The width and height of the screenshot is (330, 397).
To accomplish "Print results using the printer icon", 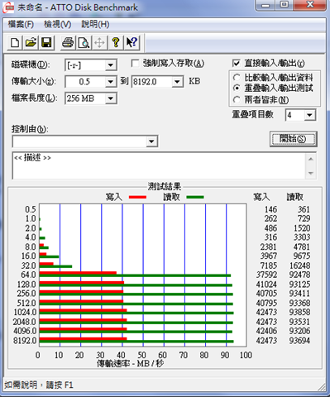I will (x=68, y=43).
